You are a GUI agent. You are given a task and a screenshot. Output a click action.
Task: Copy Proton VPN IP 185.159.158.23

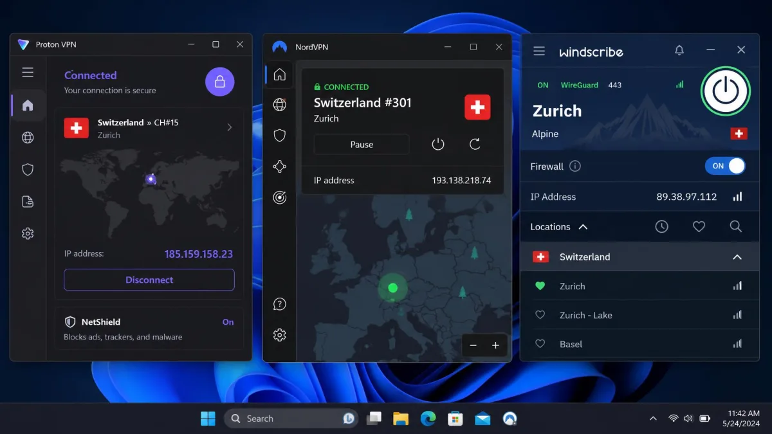click(x=198, y=254)
